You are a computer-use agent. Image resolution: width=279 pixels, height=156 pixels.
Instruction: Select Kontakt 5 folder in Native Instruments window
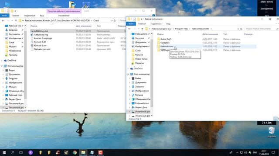165,43
